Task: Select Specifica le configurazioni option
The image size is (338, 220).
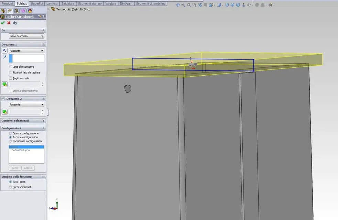Action: 10,141
